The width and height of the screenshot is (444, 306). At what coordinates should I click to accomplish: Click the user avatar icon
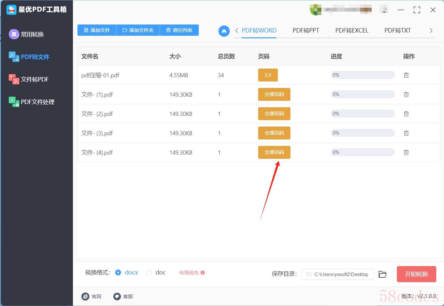click(315, 10)
